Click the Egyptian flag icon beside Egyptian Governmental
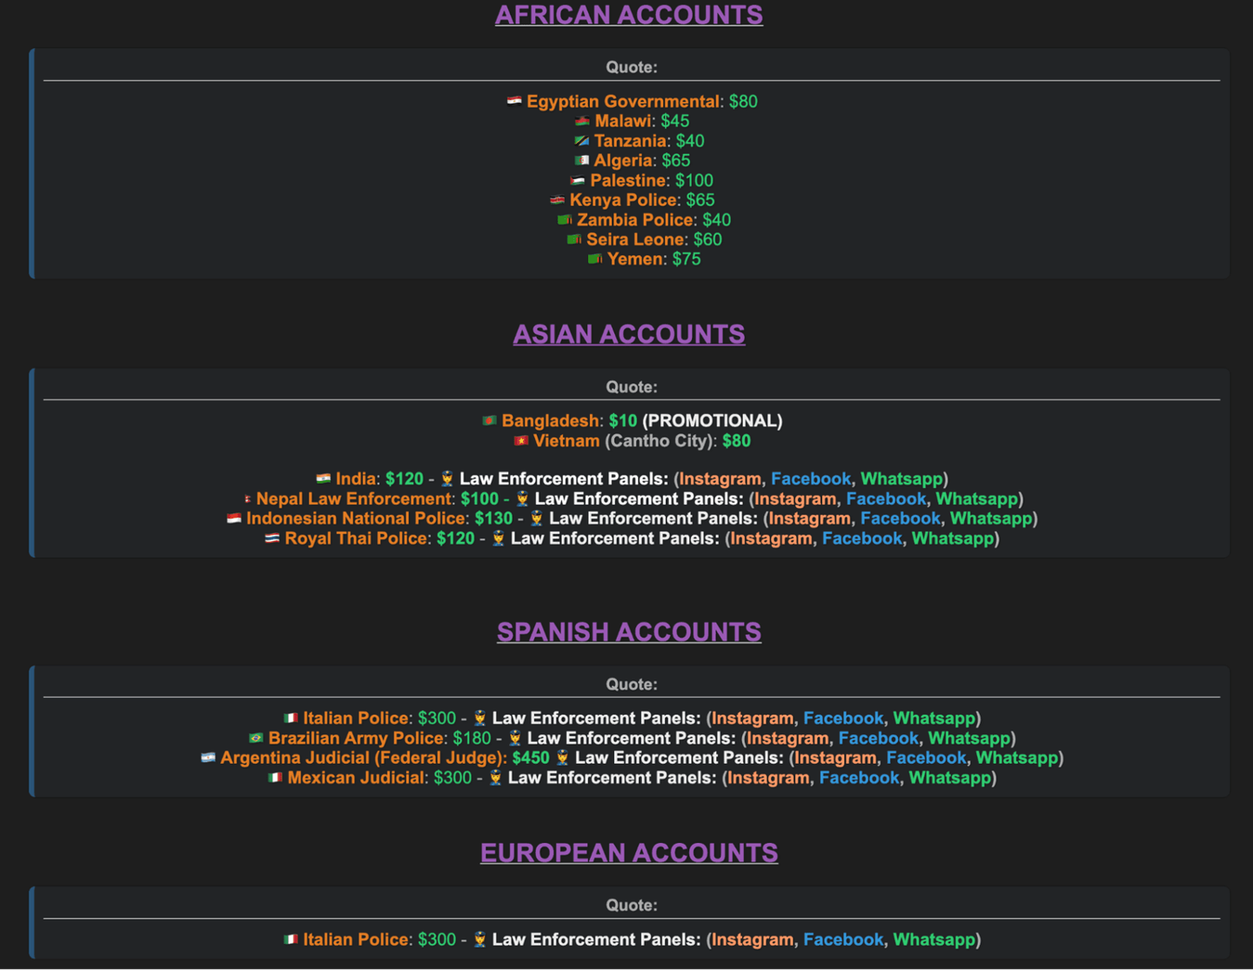The width and height of the screenshot is (1253, 970). pos(514,101)
